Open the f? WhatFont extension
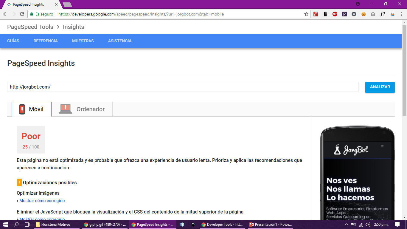The width and height of the screenshot is (407, 229). (x=383, y=14)
